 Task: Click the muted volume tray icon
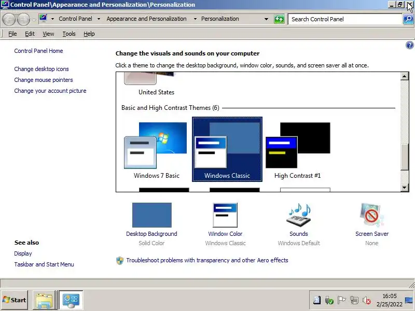367,300
